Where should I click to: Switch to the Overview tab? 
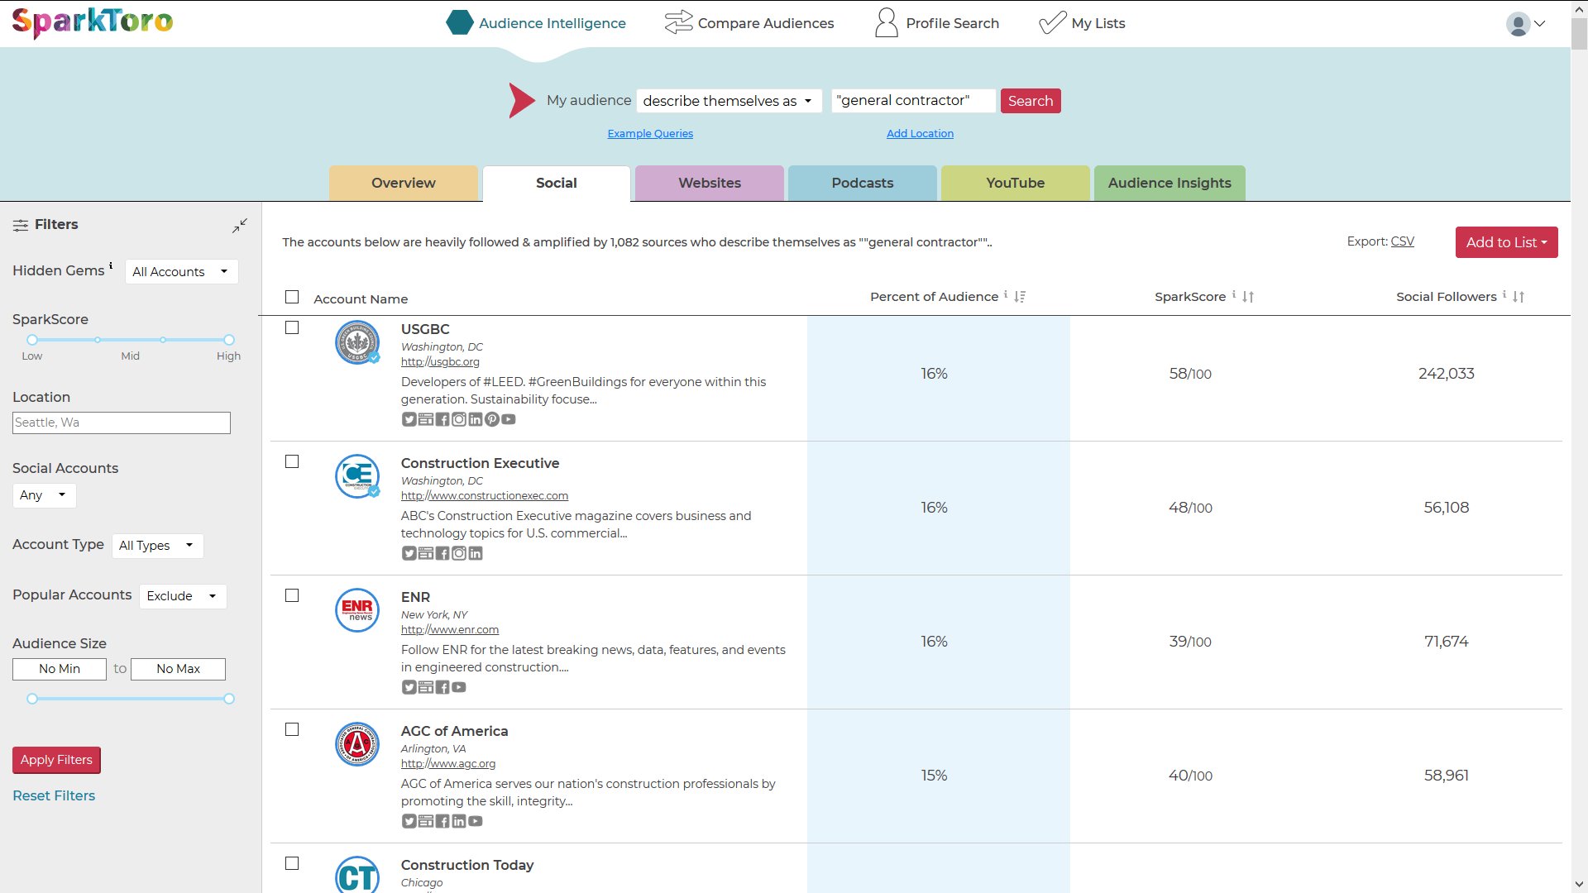(x=404, y=183)
